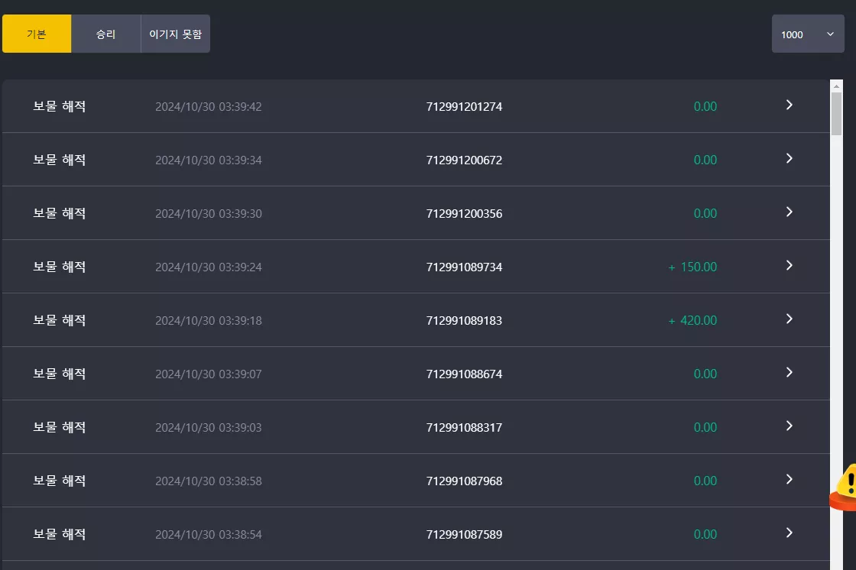
Task: Expand the +420.00 win record chevron
Action: tap(789, 319)
